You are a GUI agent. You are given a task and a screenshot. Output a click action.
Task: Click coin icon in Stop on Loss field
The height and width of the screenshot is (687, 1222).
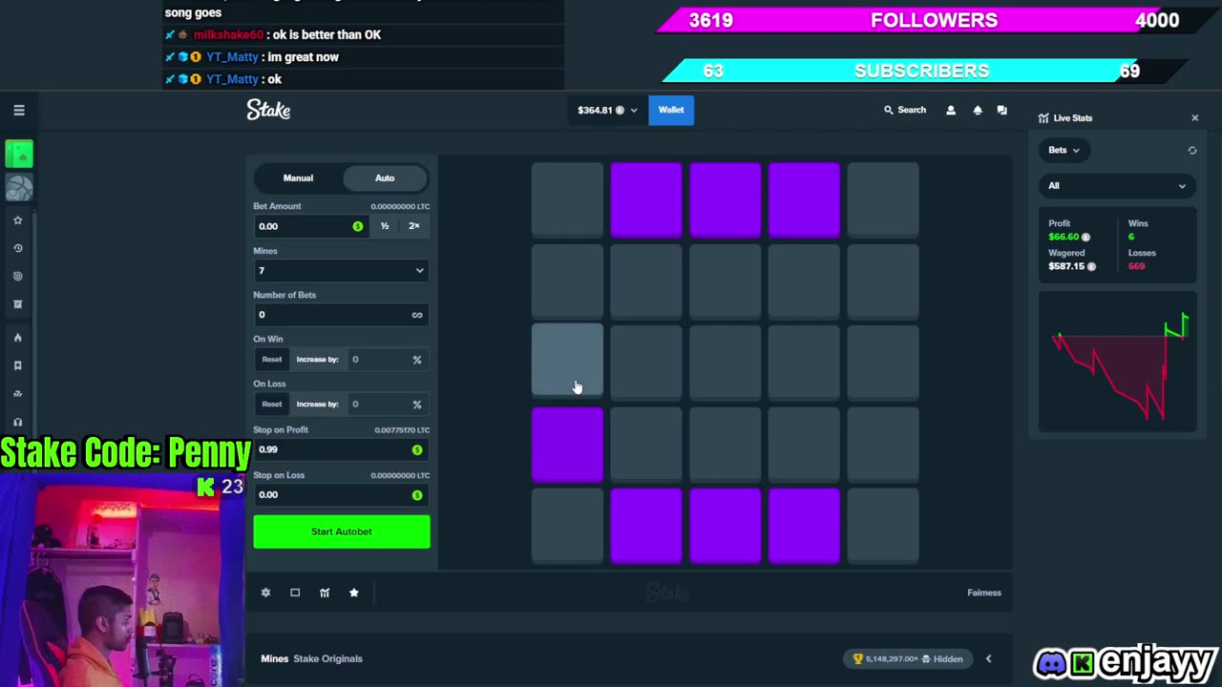pos(417,495)
